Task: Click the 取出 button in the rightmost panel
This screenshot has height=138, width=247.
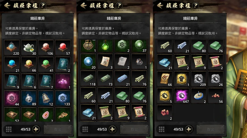Action: pyautogui.click(x=210, y=129)
